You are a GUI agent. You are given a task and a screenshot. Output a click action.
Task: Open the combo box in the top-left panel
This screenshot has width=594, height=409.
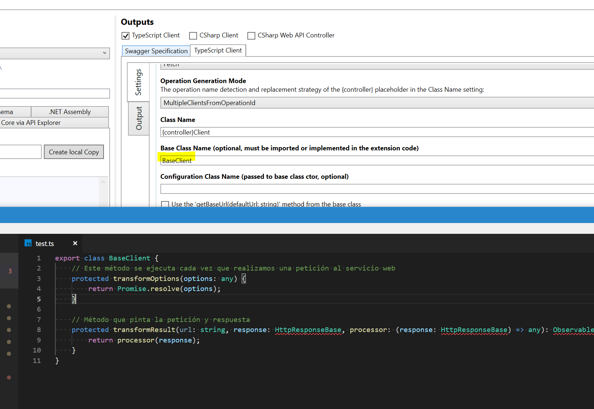pyautogui.click(x=104, y=53)
